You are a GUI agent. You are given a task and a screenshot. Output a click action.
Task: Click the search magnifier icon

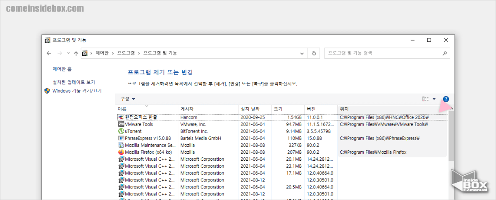pyautogui.click(x=444, y=53)
